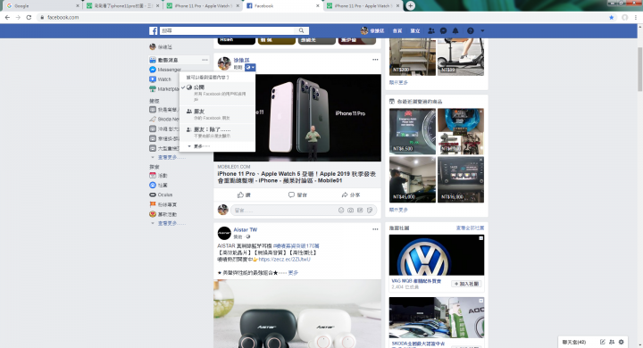Open Marketplace in the left sidebar
The image size is (643, 348).
pyautogui.click(x=164, y=89)
